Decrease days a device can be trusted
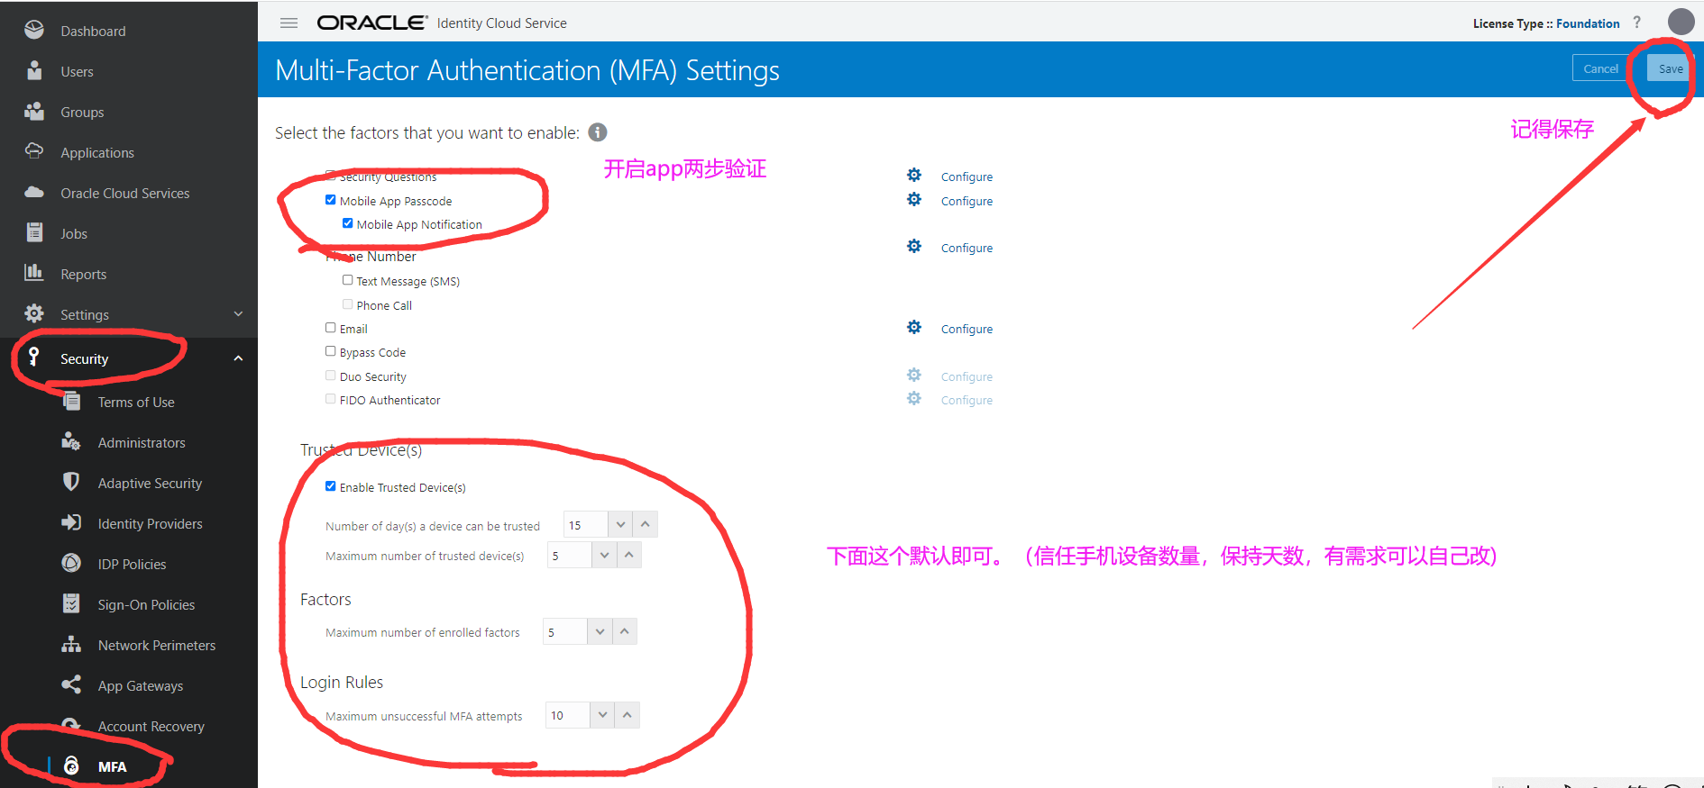This screenshot has height=788, width=1704. pyautogui.click(x=620, y=524)
